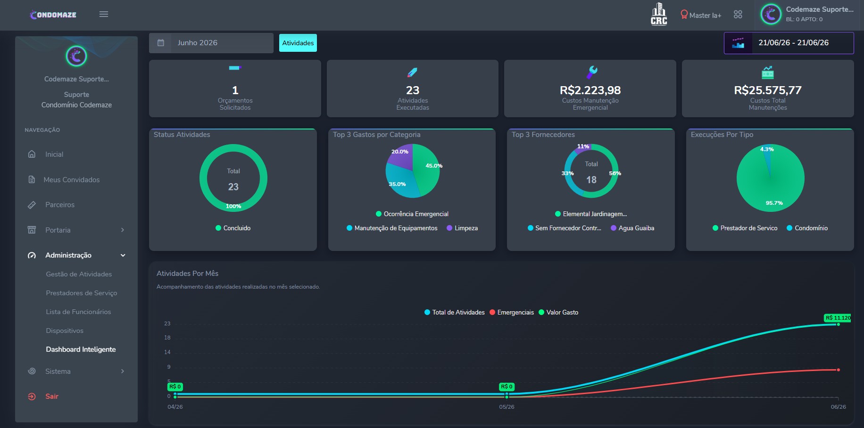
Task: Toggle Valor Gasto series in chart legend
Action: (558, 312)
